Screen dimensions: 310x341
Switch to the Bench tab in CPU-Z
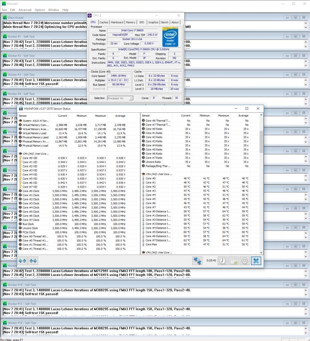(x=165, y=22)
